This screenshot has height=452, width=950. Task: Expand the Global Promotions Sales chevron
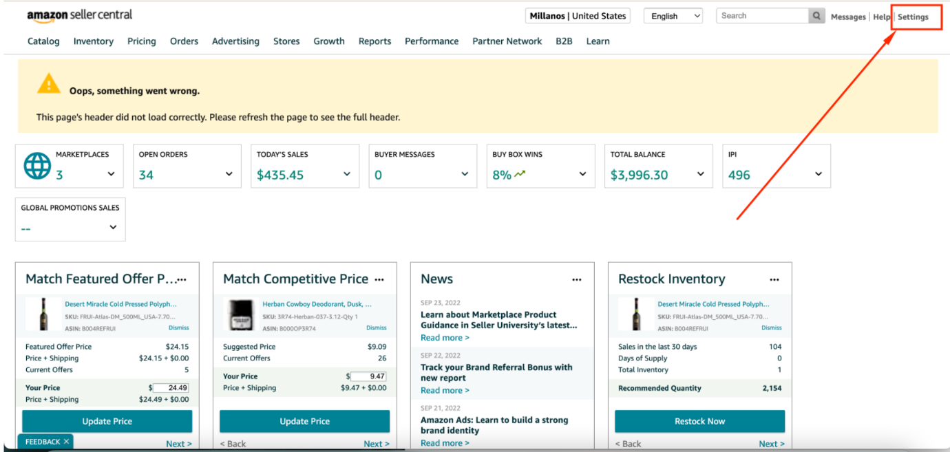[x=113, y=227]
